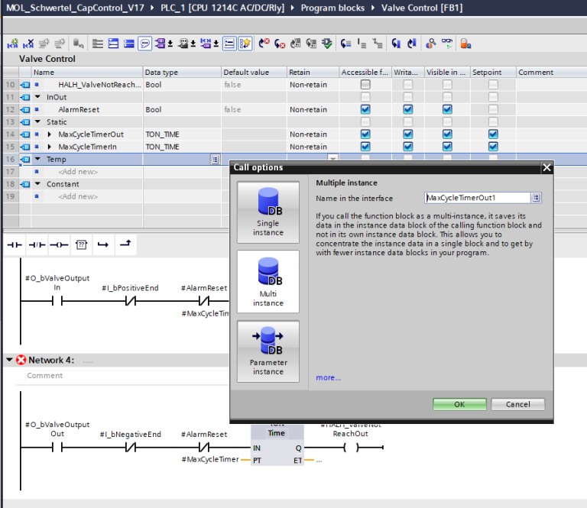
Task: Insert an output coil instruction
Action: [x=59, y=244]
